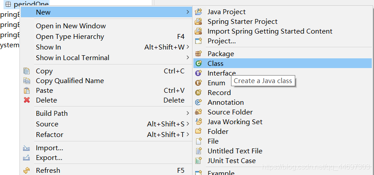Screen dimensions: 374x175
Task: Select Refresh from context menu
Action: click(x=106, y=170)
